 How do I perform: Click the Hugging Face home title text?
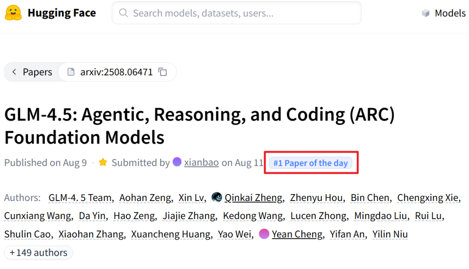click(62, 13)
